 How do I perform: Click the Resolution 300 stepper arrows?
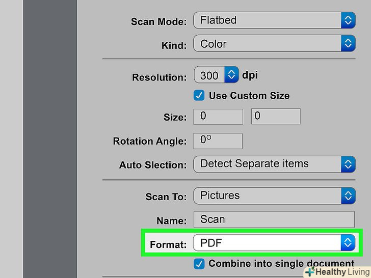pyautogui.click(x=232, y=75)
